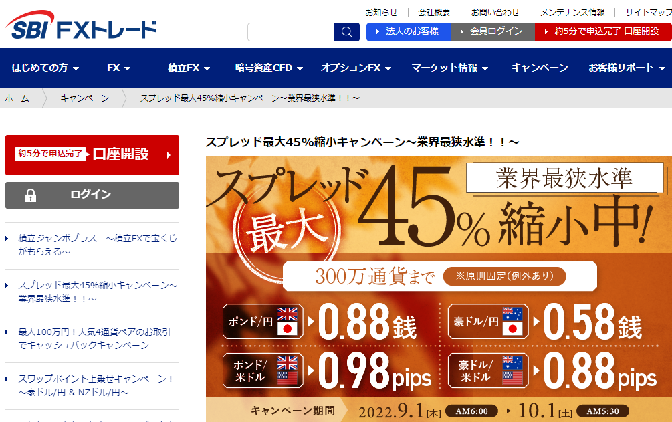Open 法人のお客様 page

pos(409,31)
